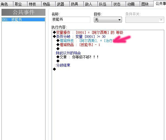Go to the 队伍 tab
Viewport: 166px width, 140px height.
[104, 4]
